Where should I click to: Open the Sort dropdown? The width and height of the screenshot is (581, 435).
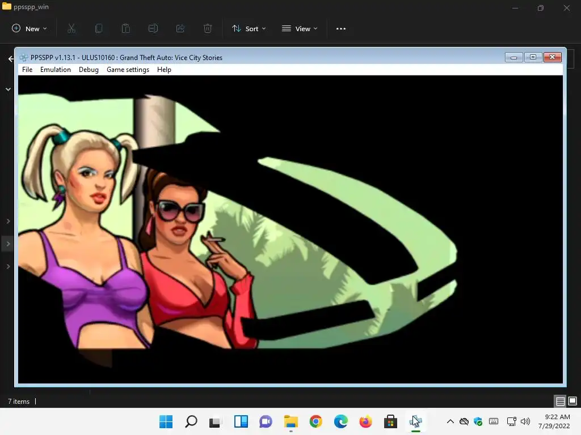tap(249, 28)
